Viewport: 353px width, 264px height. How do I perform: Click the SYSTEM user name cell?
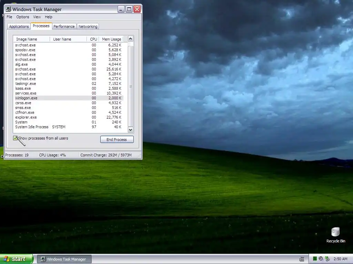[59, 127]
